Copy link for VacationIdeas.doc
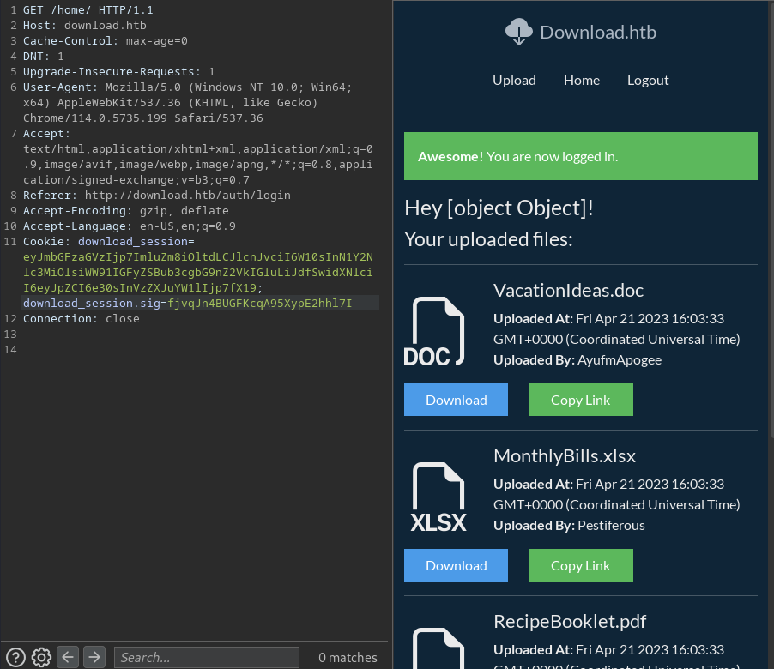Screen dimensions: 774x669 (580, 400)
